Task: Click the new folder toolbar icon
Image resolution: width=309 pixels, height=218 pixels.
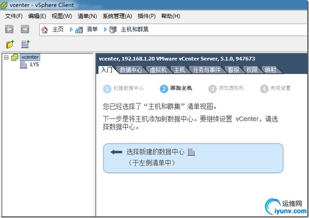Action: coord(10,44)
